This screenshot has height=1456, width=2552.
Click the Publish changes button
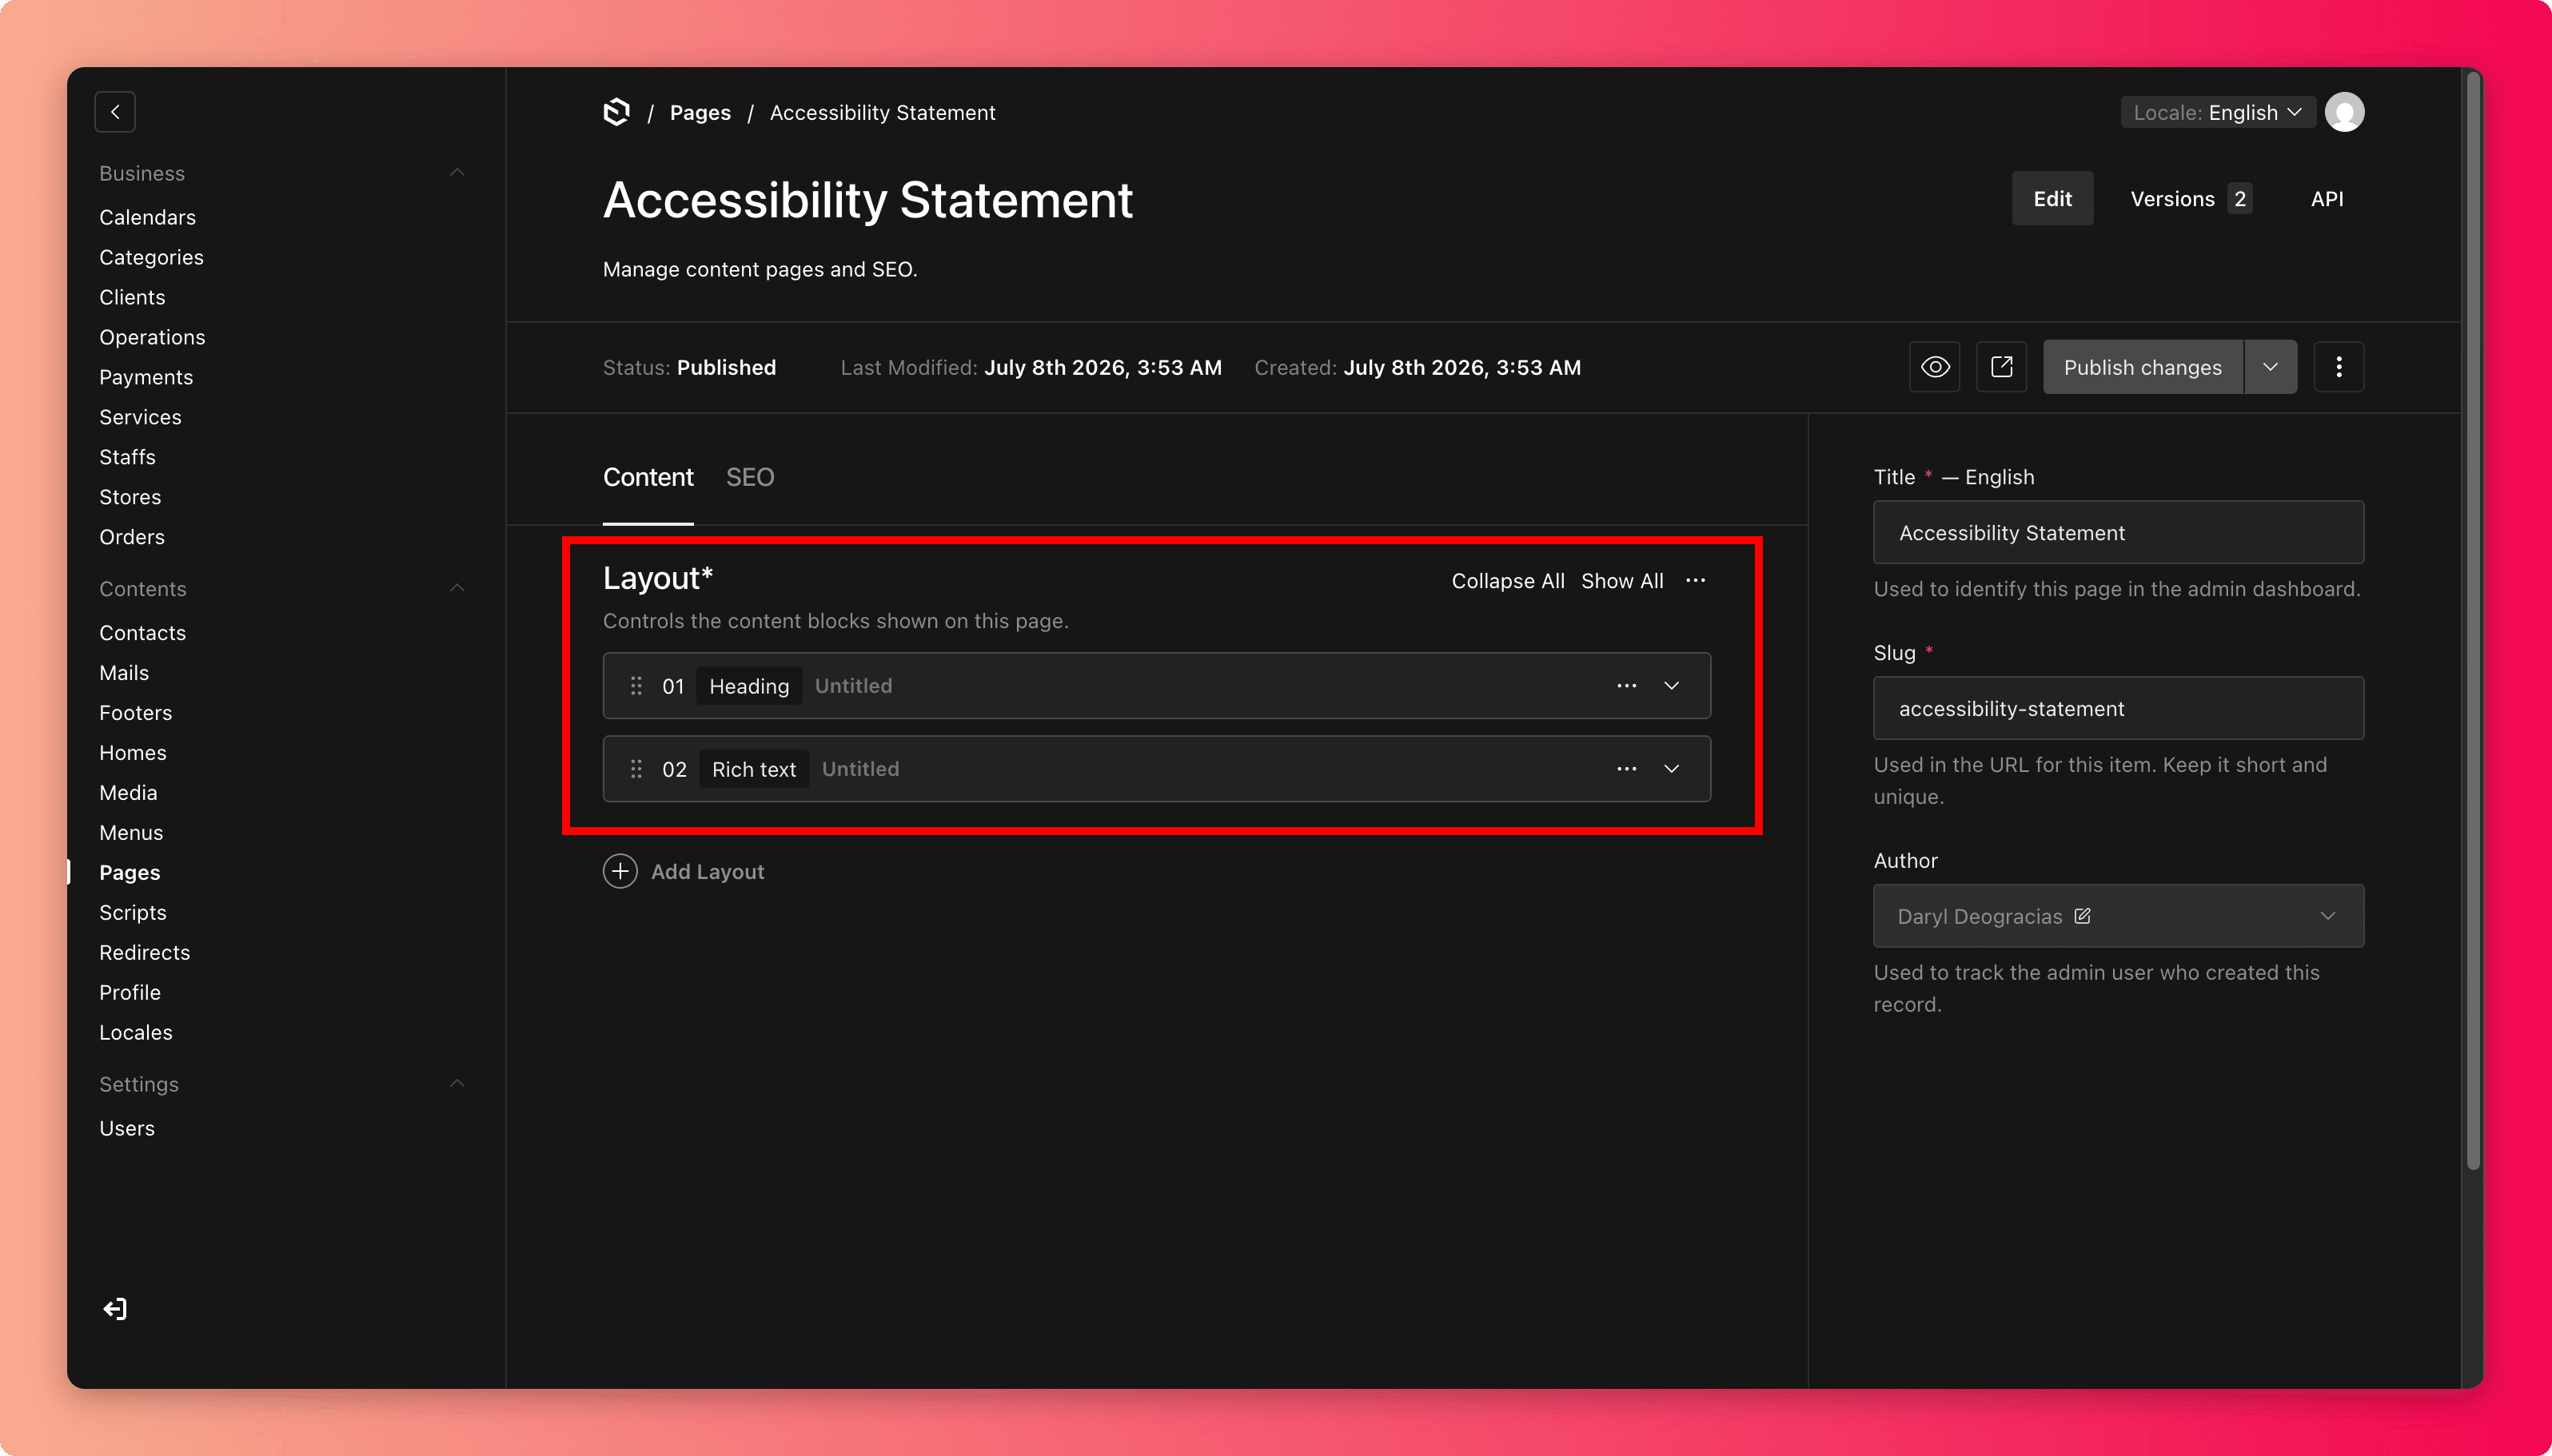(2143, 367)
